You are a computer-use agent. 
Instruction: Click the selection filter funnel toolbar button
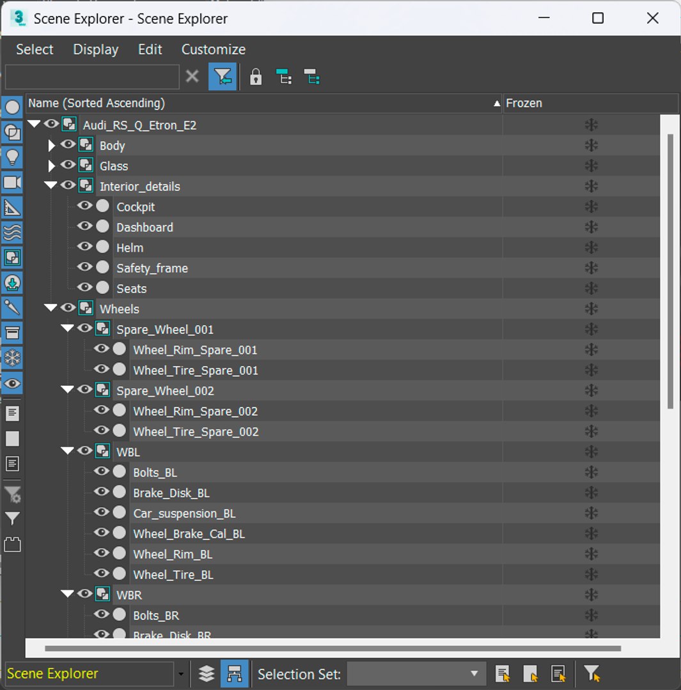click(x=223, y=77)
